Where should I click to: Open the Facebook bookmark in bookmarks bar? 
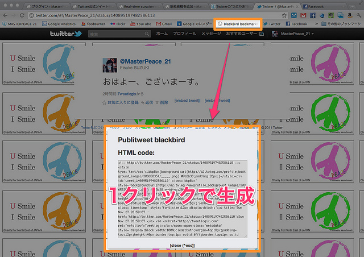coord(296,24)
